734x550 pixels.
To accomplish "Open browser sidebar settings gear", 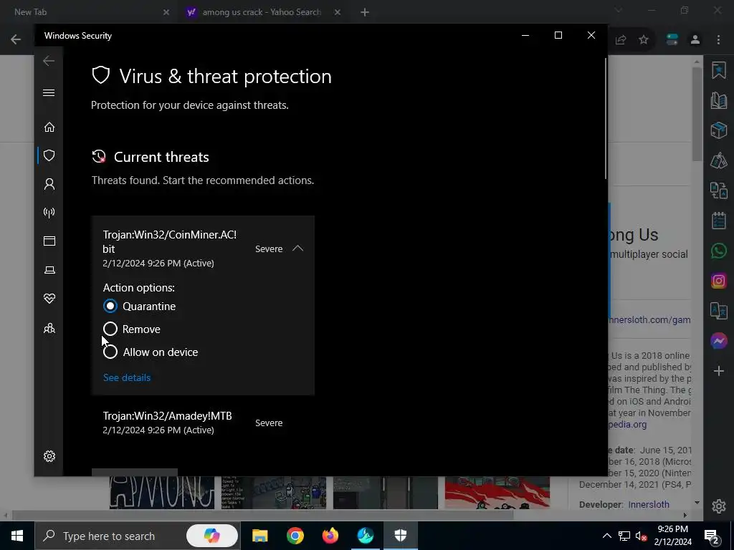I will [x=718, y=506].
